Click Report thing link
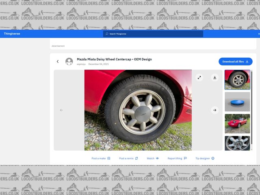 [177, 158]
